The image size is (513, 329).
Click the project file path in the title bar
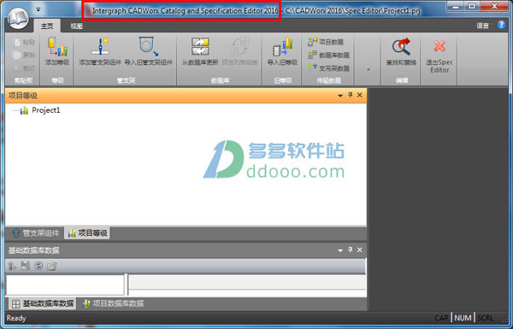(352, 11)
